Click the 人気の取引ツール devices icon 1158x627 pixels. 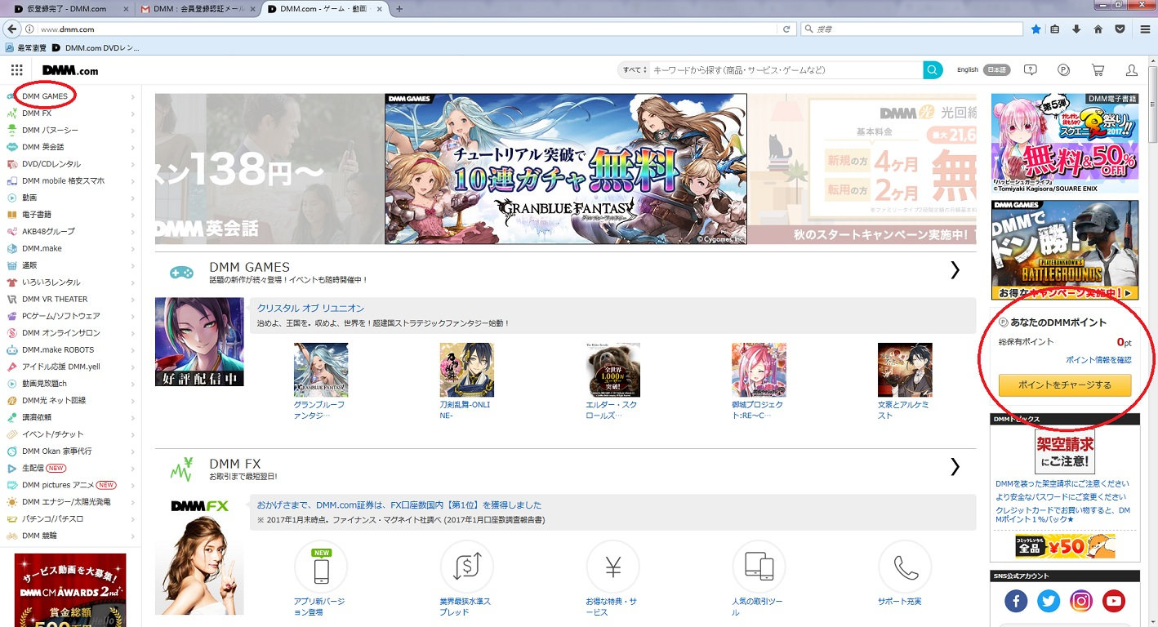759,567
